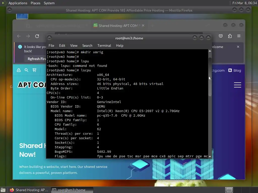Image resolution: width=258 pixels, height=193 pixels.
Task: Open the System menu in the top panel
Action: point(49,3)
